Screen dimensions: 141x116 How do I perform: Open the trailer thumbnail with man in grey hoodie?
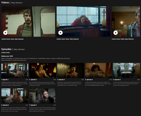[x=126, y=21]
